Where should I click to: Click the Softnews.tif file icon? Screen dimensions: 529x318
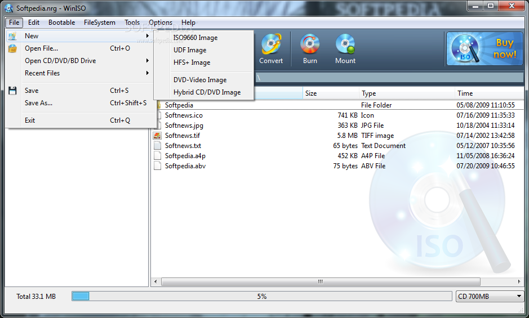click(157, 136)
